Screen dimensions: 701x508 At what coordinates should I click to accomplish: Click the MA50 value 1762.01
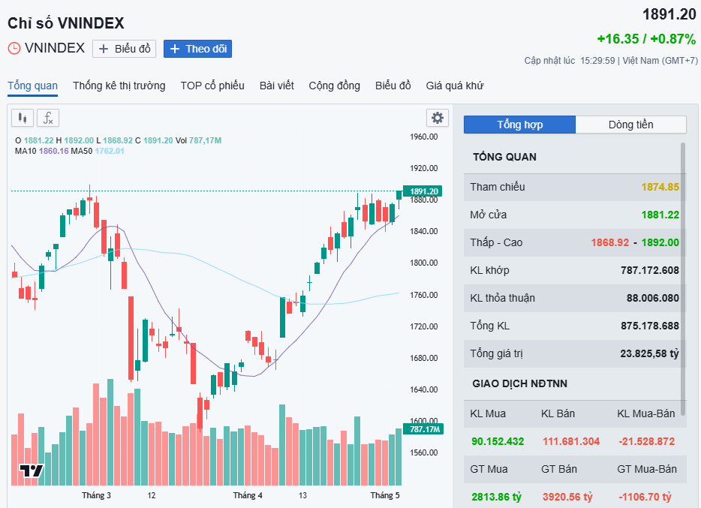pos(110,151)
